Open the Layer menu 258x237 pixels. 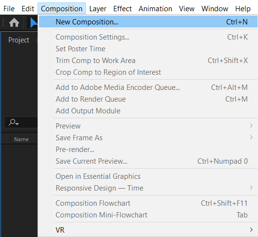tap(98, 9)
